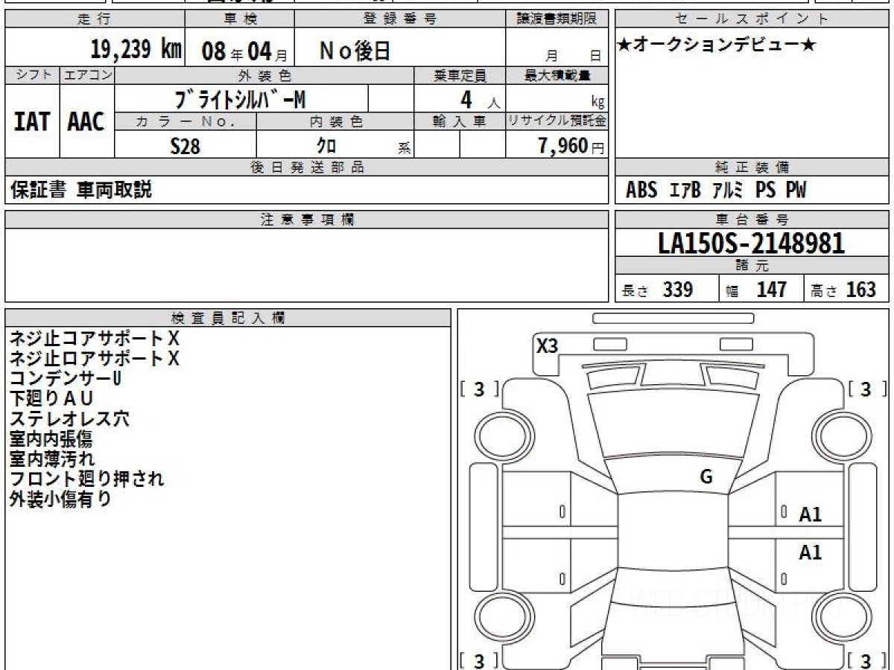This screenshot has width=894, height=670.
Task: Click the 保証書 車両取説 deferred parts text
Action: pos(80,191)
